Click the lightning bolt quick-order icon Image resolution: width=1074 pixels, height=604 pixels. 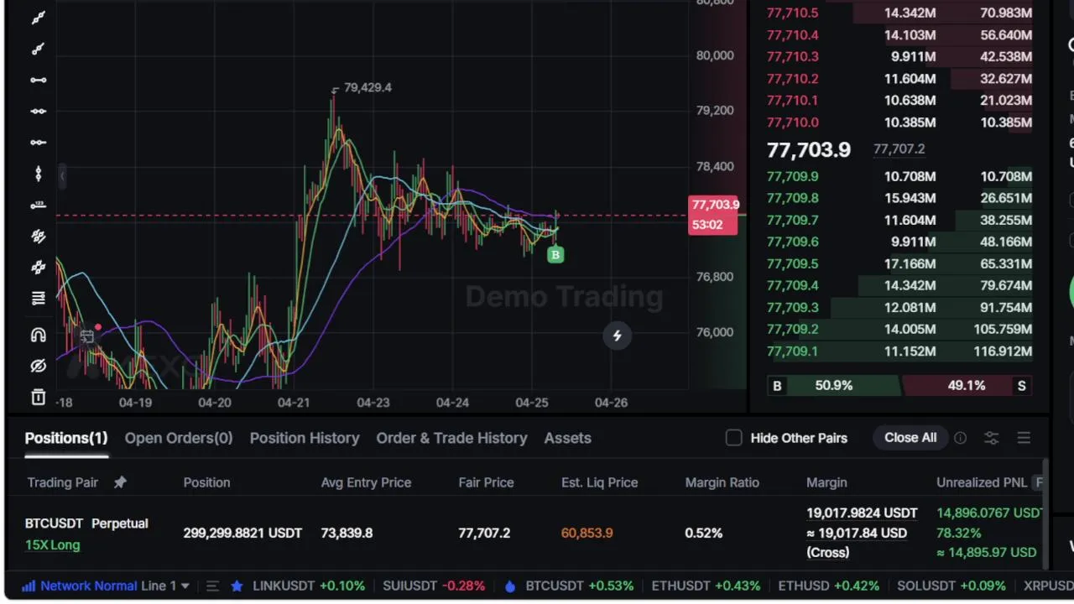coord(617,336)
